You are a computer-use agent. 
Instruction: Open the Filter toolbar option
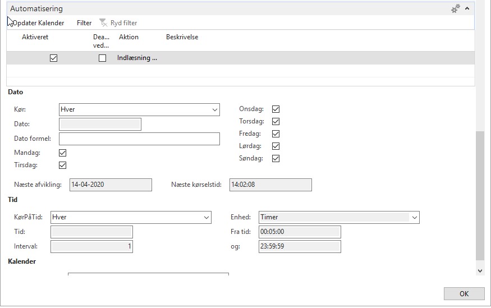tap(84, 23)
